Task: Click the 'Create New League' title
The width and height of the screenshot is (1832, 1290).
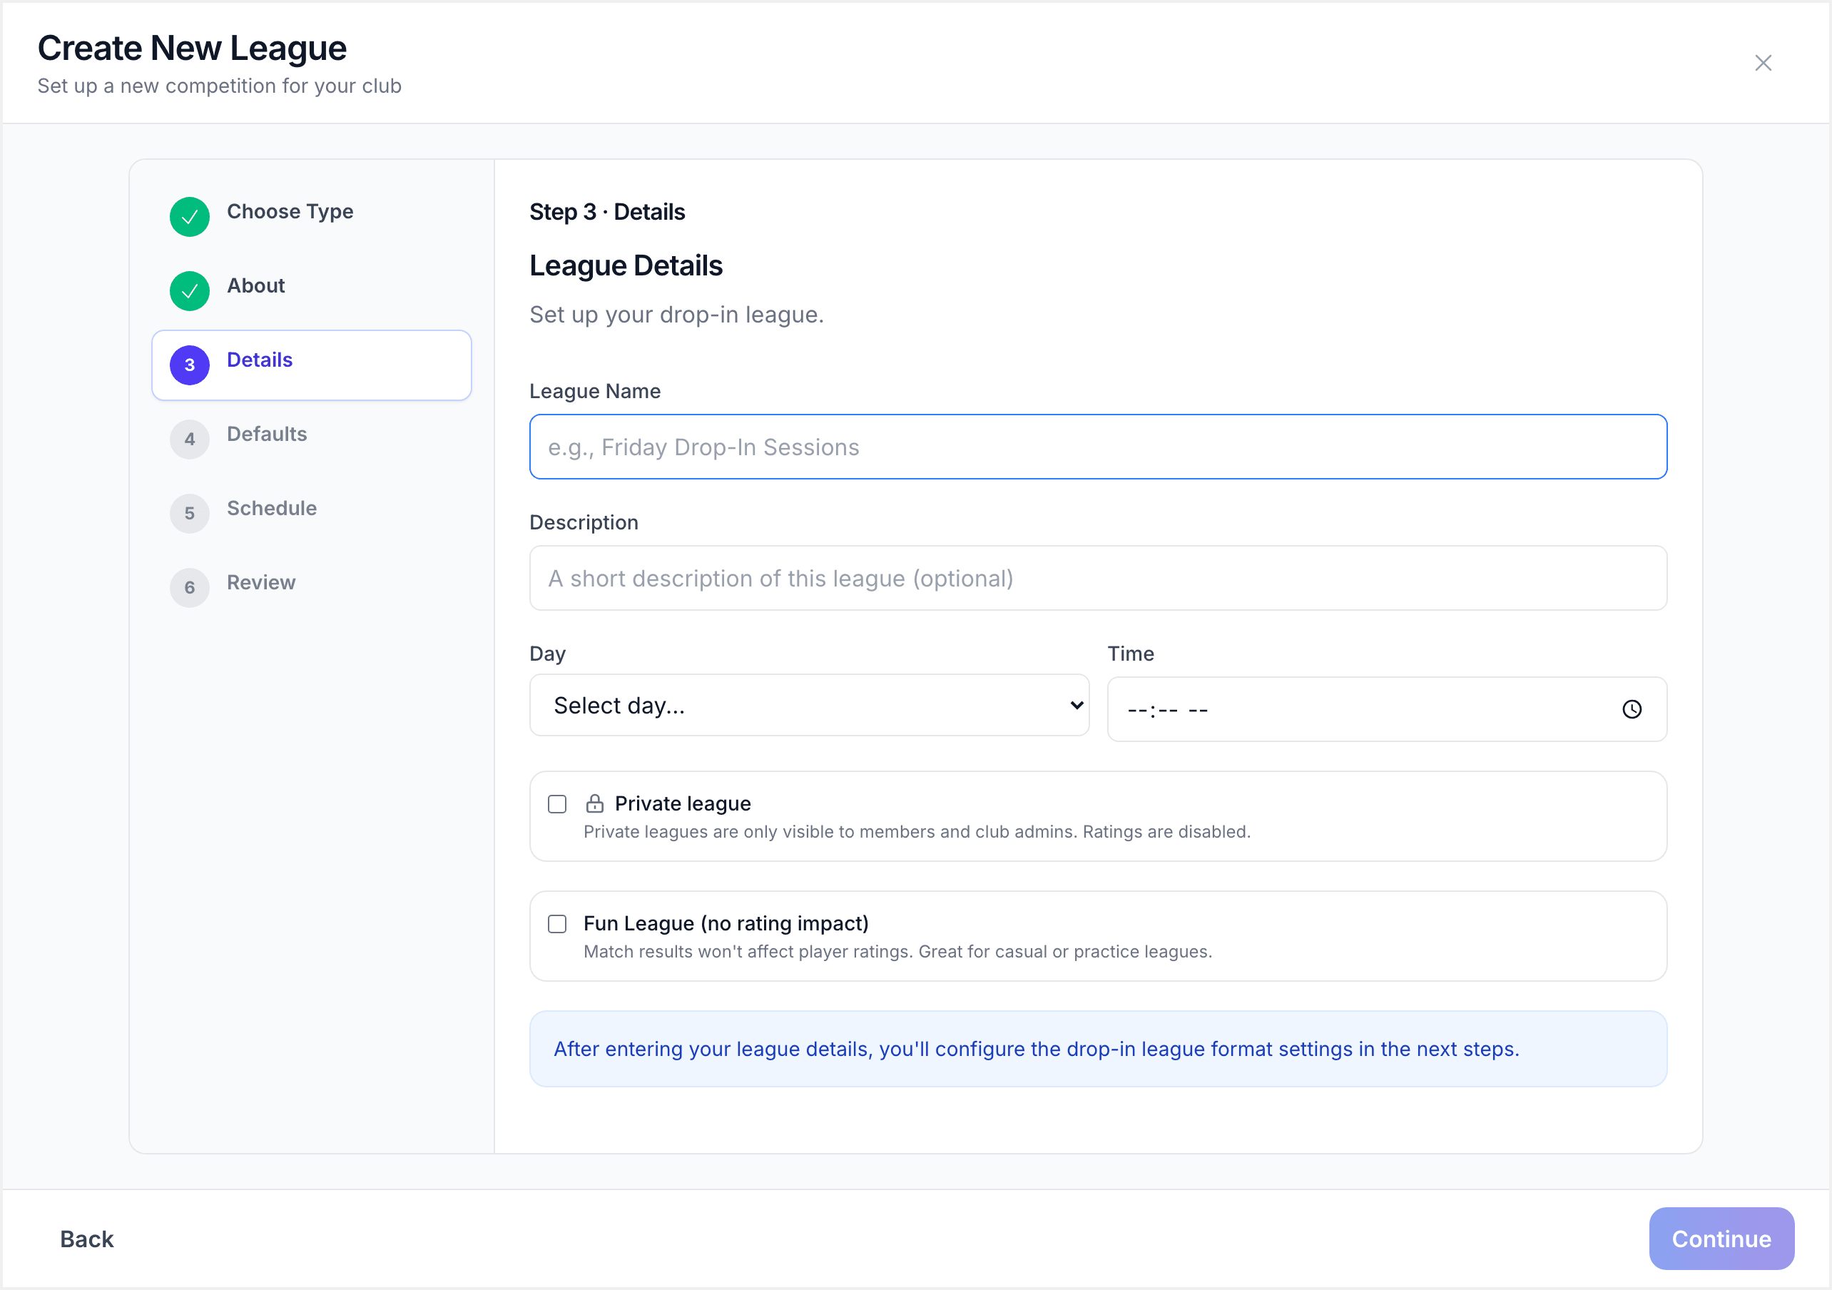Action: (193, 48)
